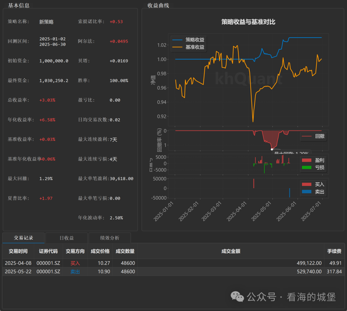347x311 pixels.
Task: Click the maximum drawdown point marker
Action: coord(272,149)
